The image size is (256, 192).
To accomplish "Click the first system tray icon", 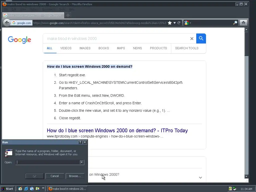I will (x=230, y=189).
